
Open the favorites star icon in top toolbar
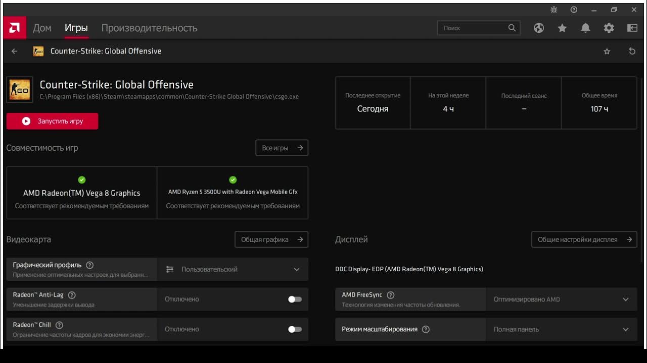click(x=562, y=28)
